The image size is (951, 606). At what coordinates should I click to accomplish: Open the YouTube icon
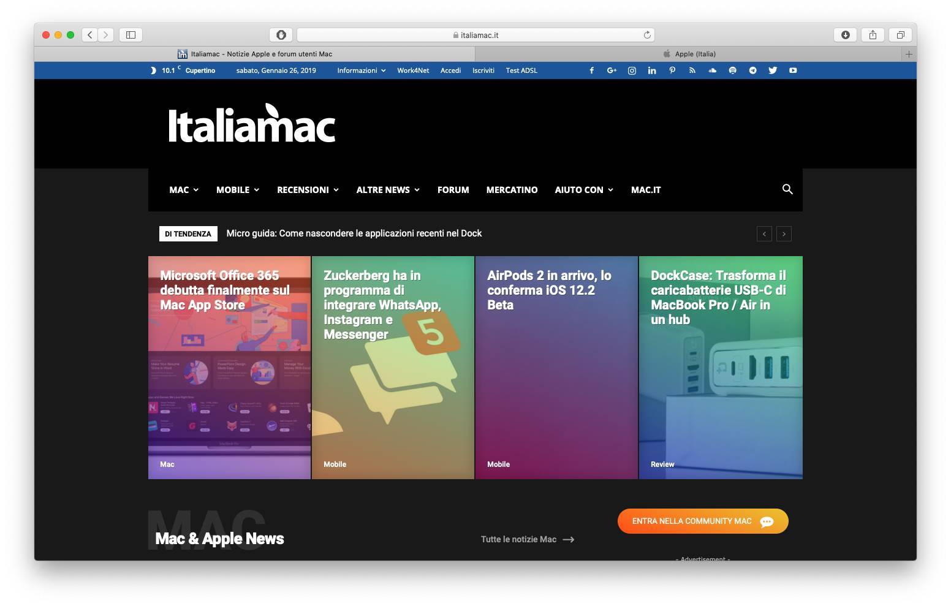[x=793, y=70]
